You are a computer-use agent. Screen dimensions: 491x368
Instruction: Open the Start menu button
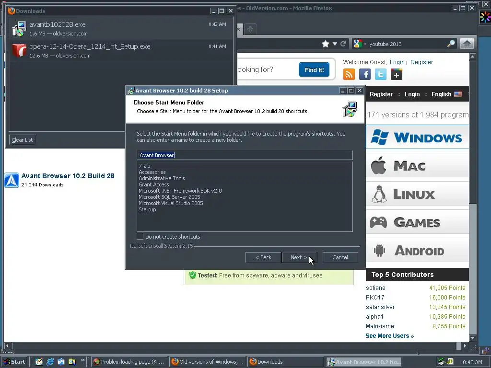coord(14,362)
